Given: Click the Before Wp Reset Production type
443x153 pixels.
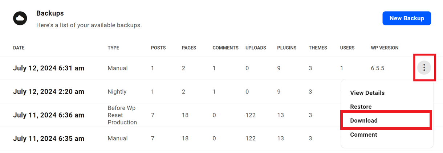Looking at the screenshot, I should point(122,115).
